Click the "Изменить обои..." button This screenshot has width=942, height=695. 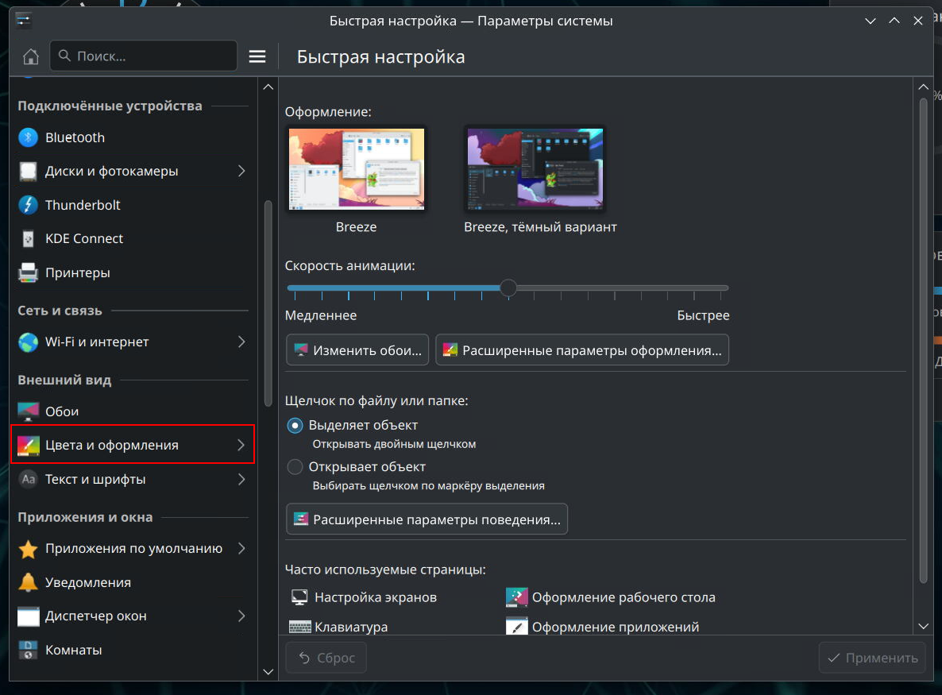[x=357, y=349]
